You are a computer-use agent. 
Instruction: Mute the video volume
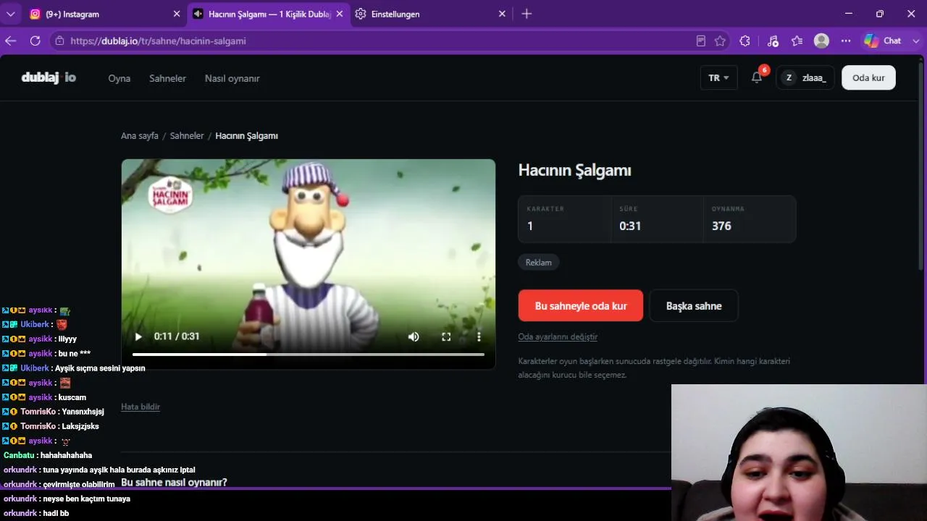click(x=414, y=336)
